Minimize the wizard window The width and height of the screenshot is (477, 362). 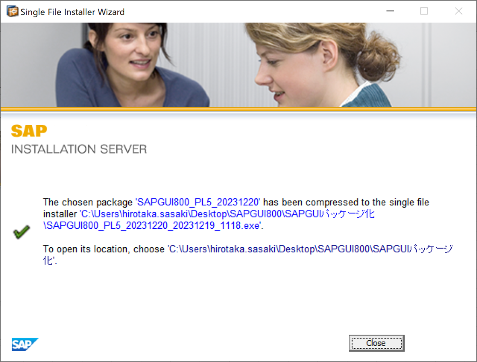(390, 11)
